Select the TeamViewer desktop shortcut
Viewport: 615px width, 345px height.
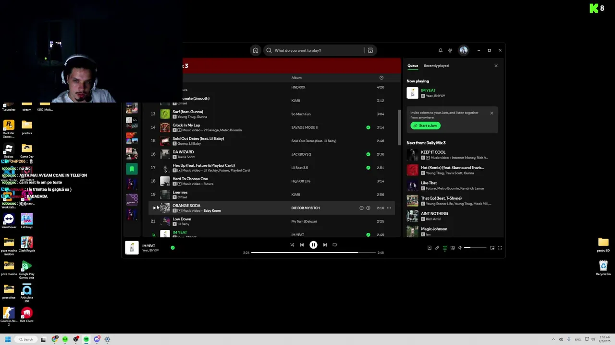[x=9, y=221]
